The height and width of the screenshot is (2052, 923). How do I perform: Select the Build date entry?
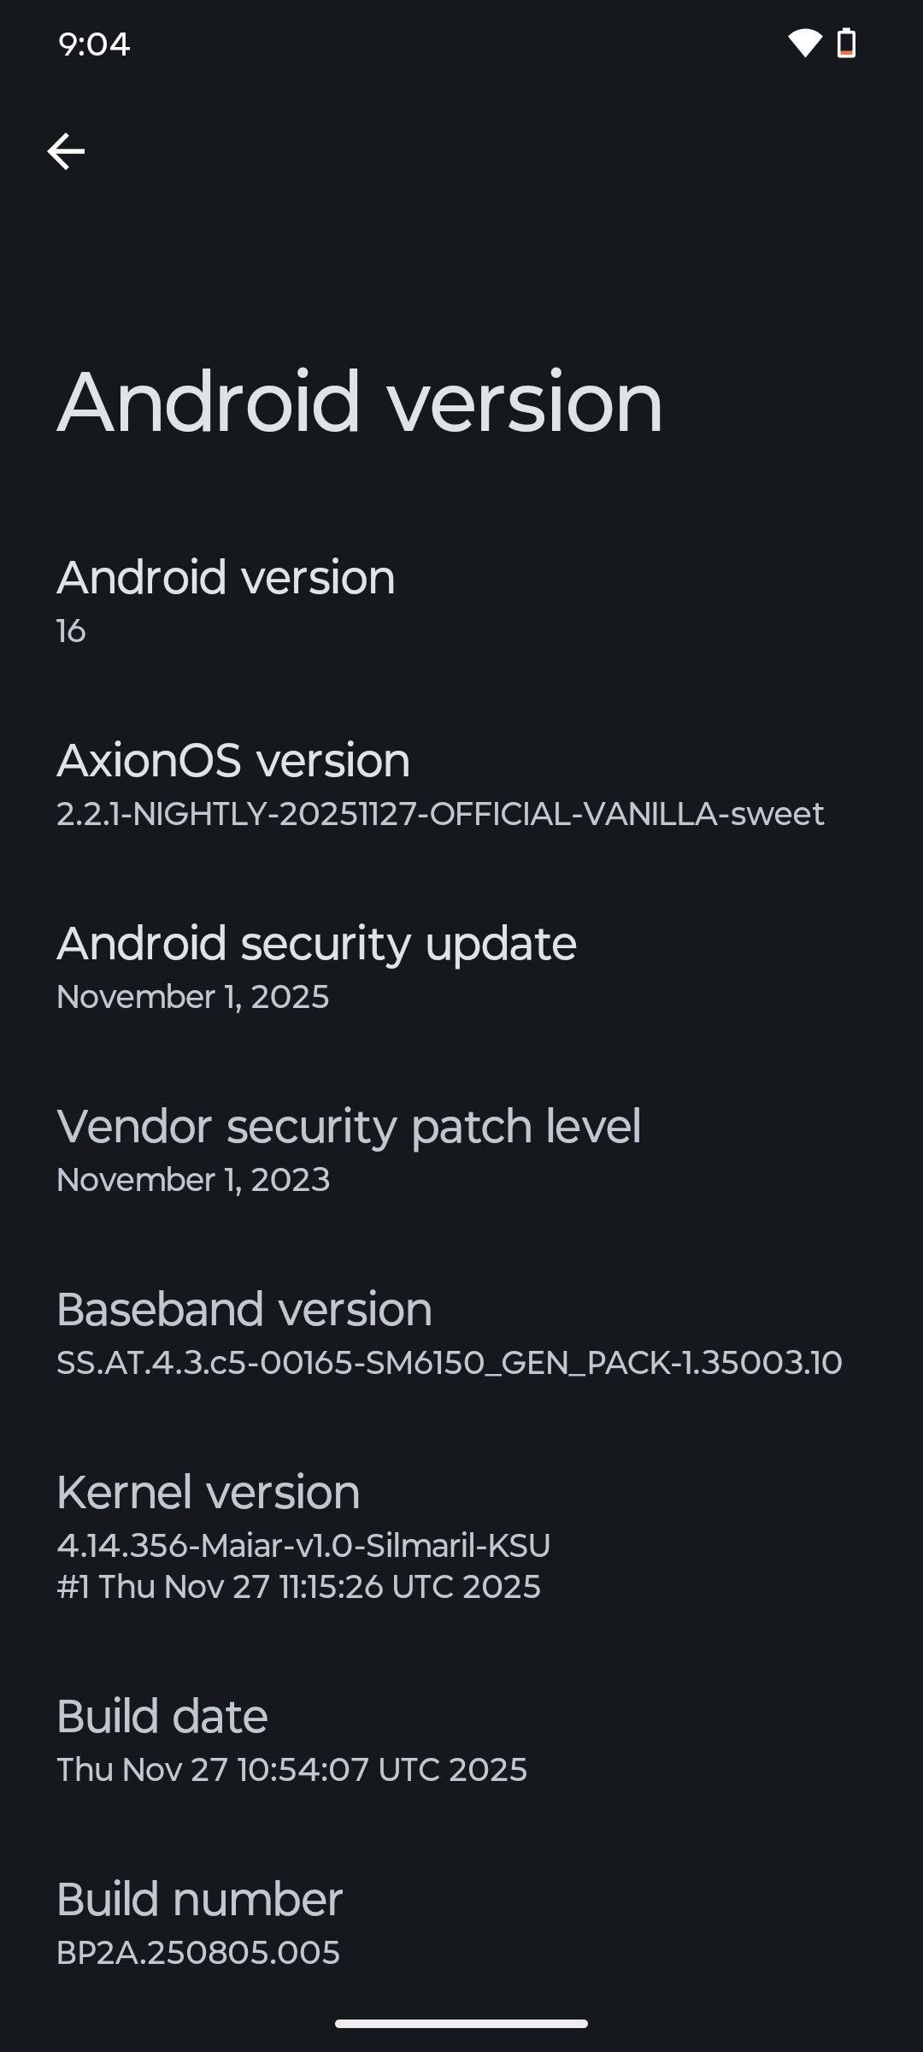click(162, 1716)
